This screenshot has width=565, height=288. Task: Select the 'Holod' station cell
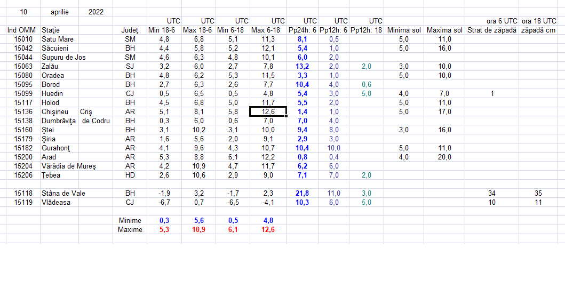pyautogui.click(x=60, y=103)
